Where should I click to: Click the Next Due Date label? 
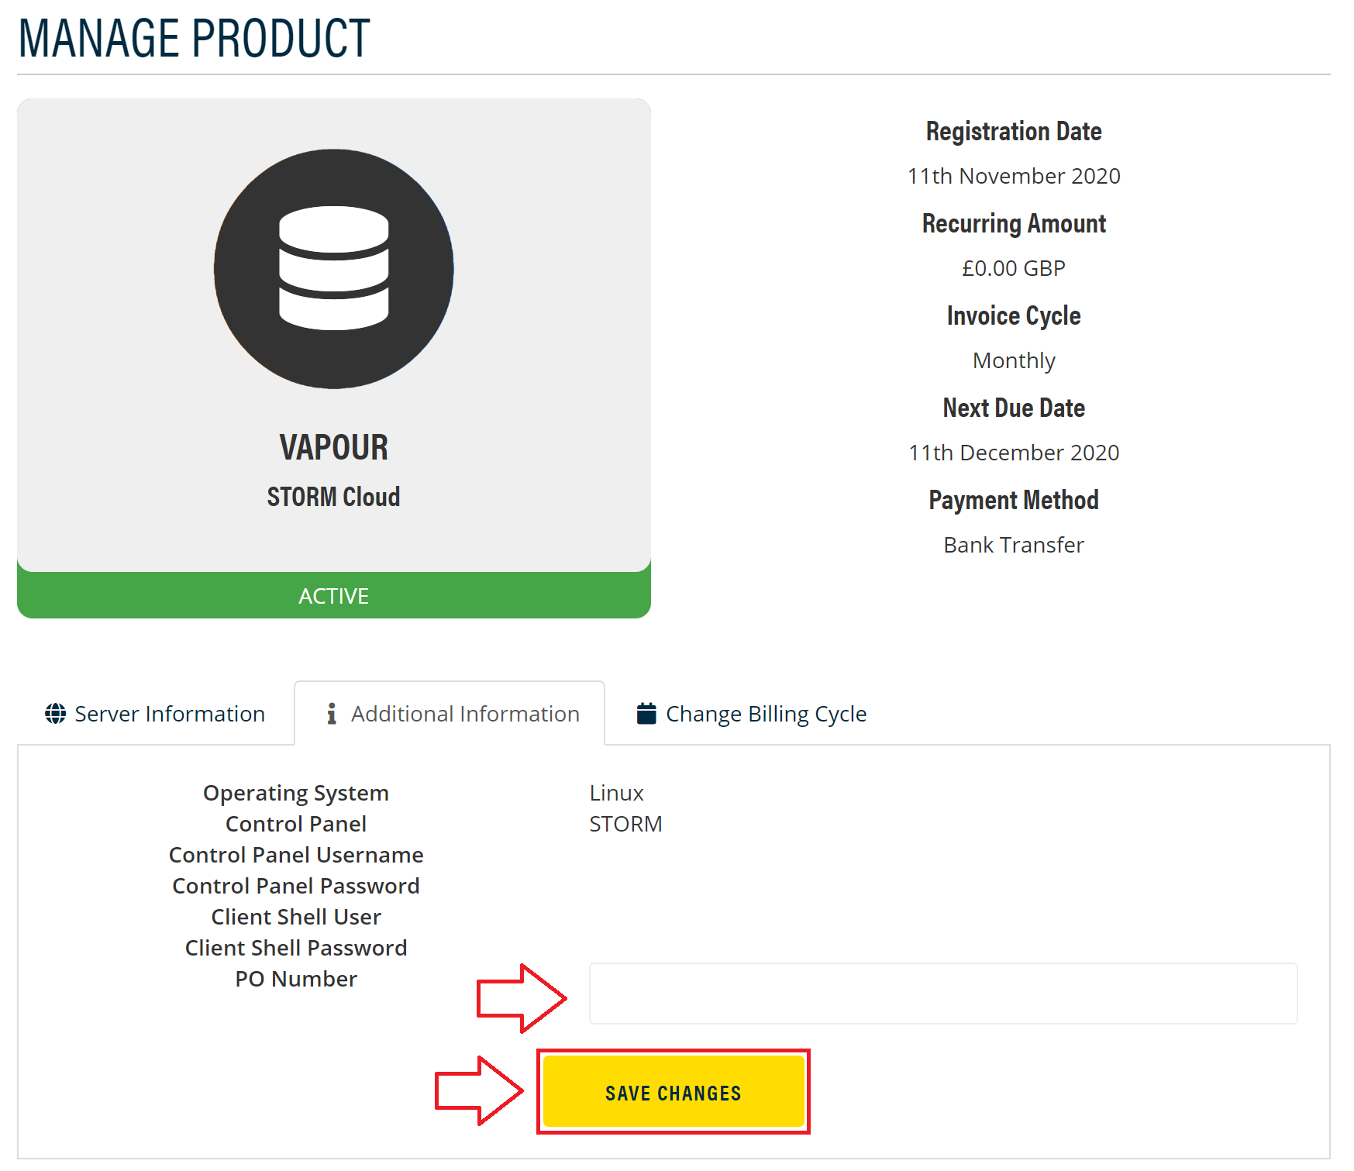[1014, 408]
